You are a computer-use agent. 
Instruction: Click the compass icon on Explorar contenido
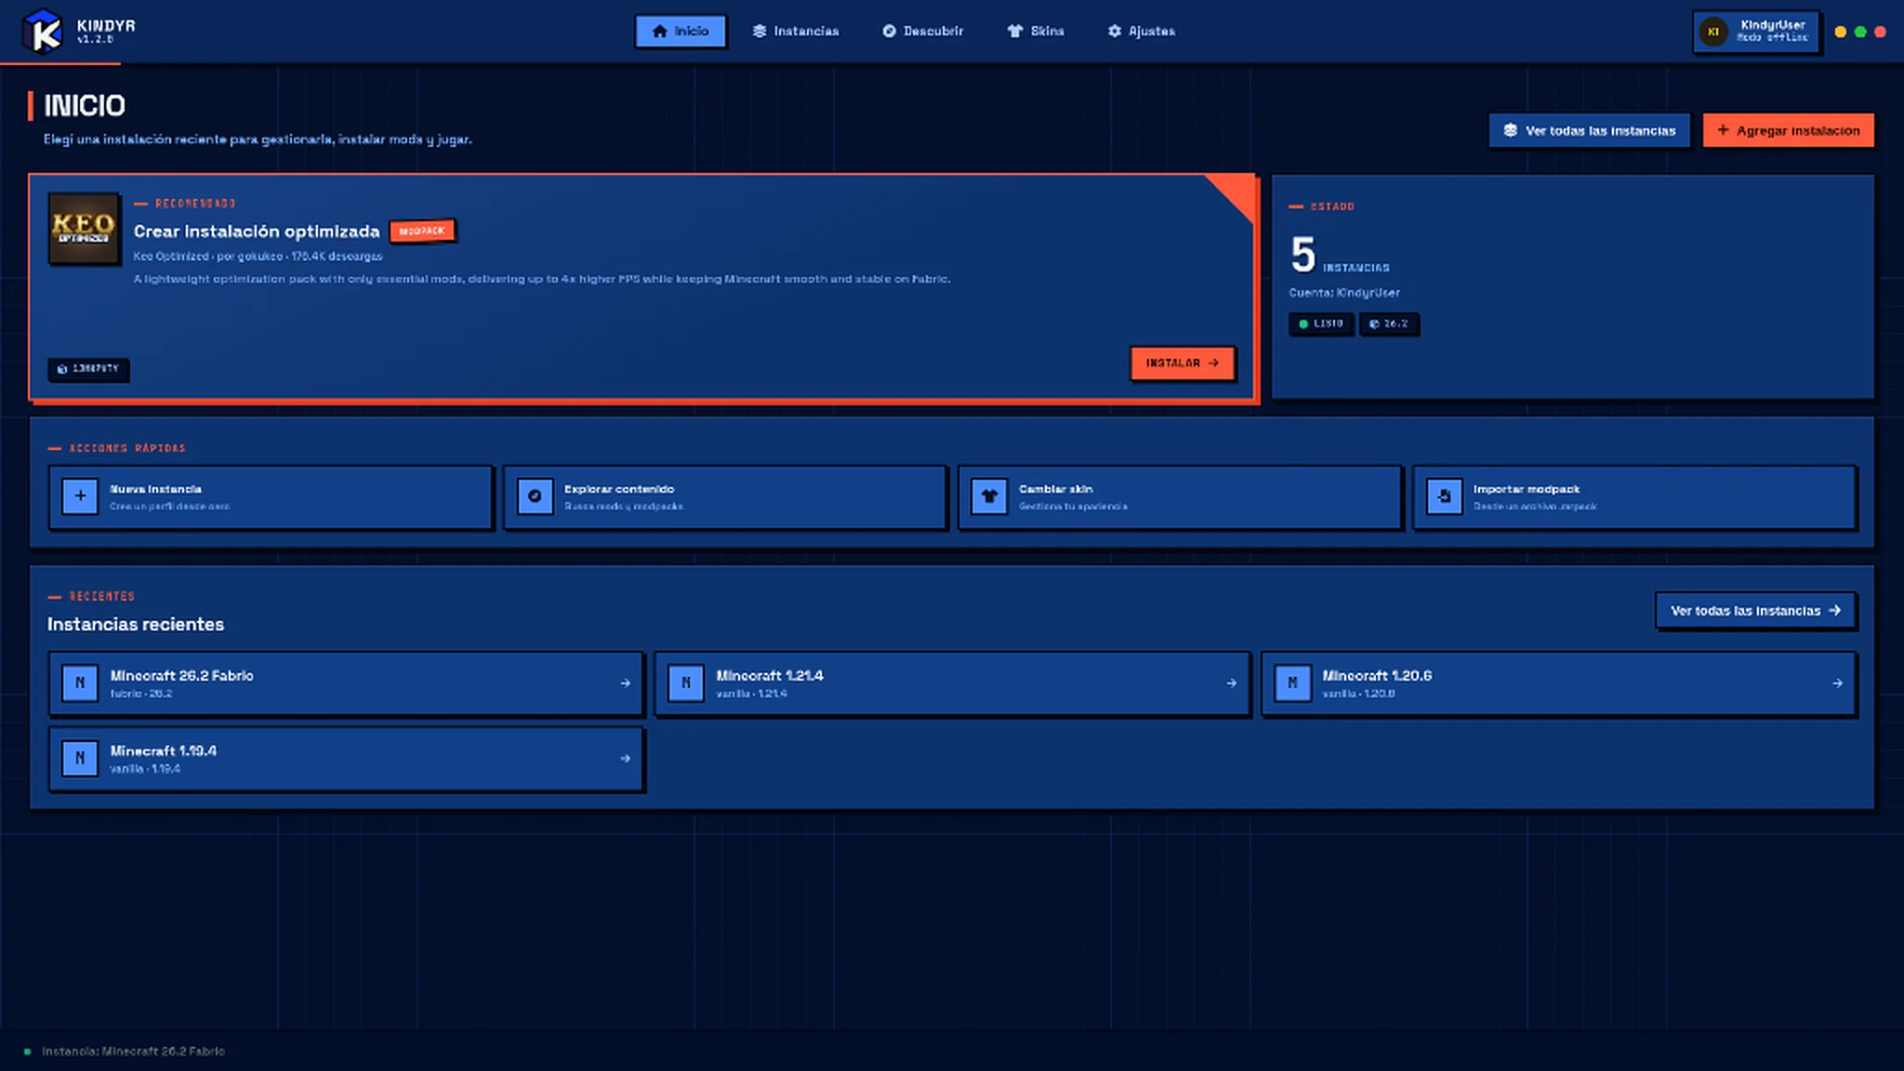535,496
